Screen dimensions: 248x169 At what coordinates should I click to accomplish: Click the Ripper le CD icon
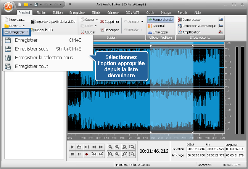(x=33, y=29)
